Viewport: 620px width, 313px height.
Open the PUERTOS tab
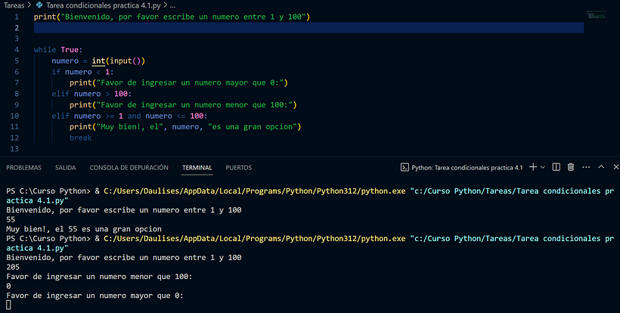tap(239, 168)
